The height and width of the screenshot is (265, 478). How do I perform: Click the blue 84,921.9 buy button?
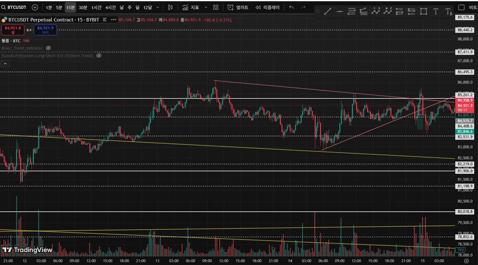(x=45, y=30)
